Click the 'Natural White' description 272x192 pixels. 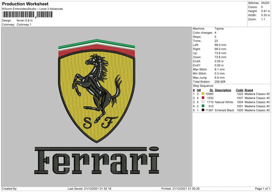tap(224, 102)
